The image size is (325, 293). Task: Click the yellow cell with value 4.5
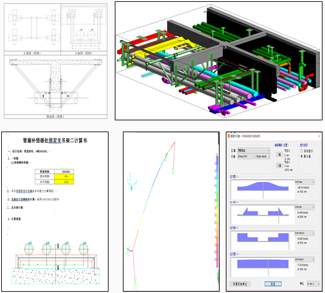tap(64, 176)
